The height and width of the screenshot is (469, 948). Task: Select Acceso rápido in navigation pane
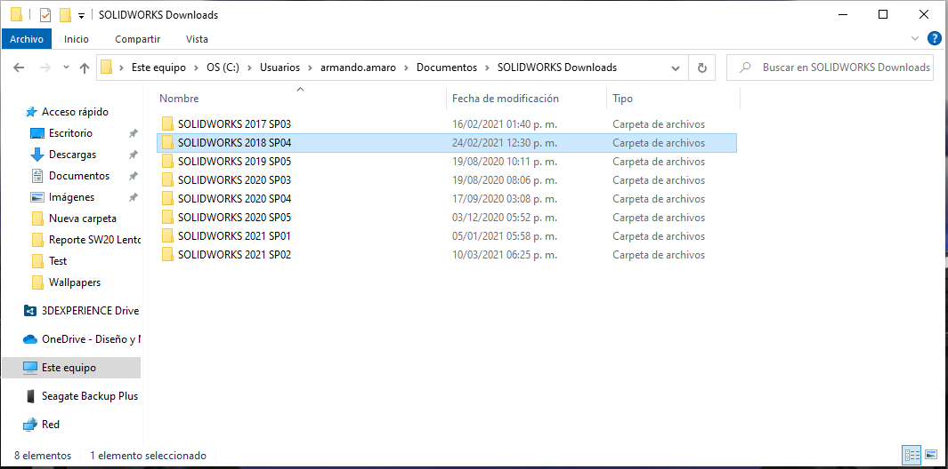click(x=75, y=112)
